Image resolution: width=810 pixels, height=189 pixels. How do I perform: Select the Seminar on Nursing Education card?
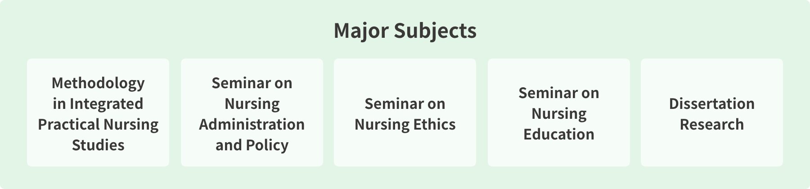[559, 112]
